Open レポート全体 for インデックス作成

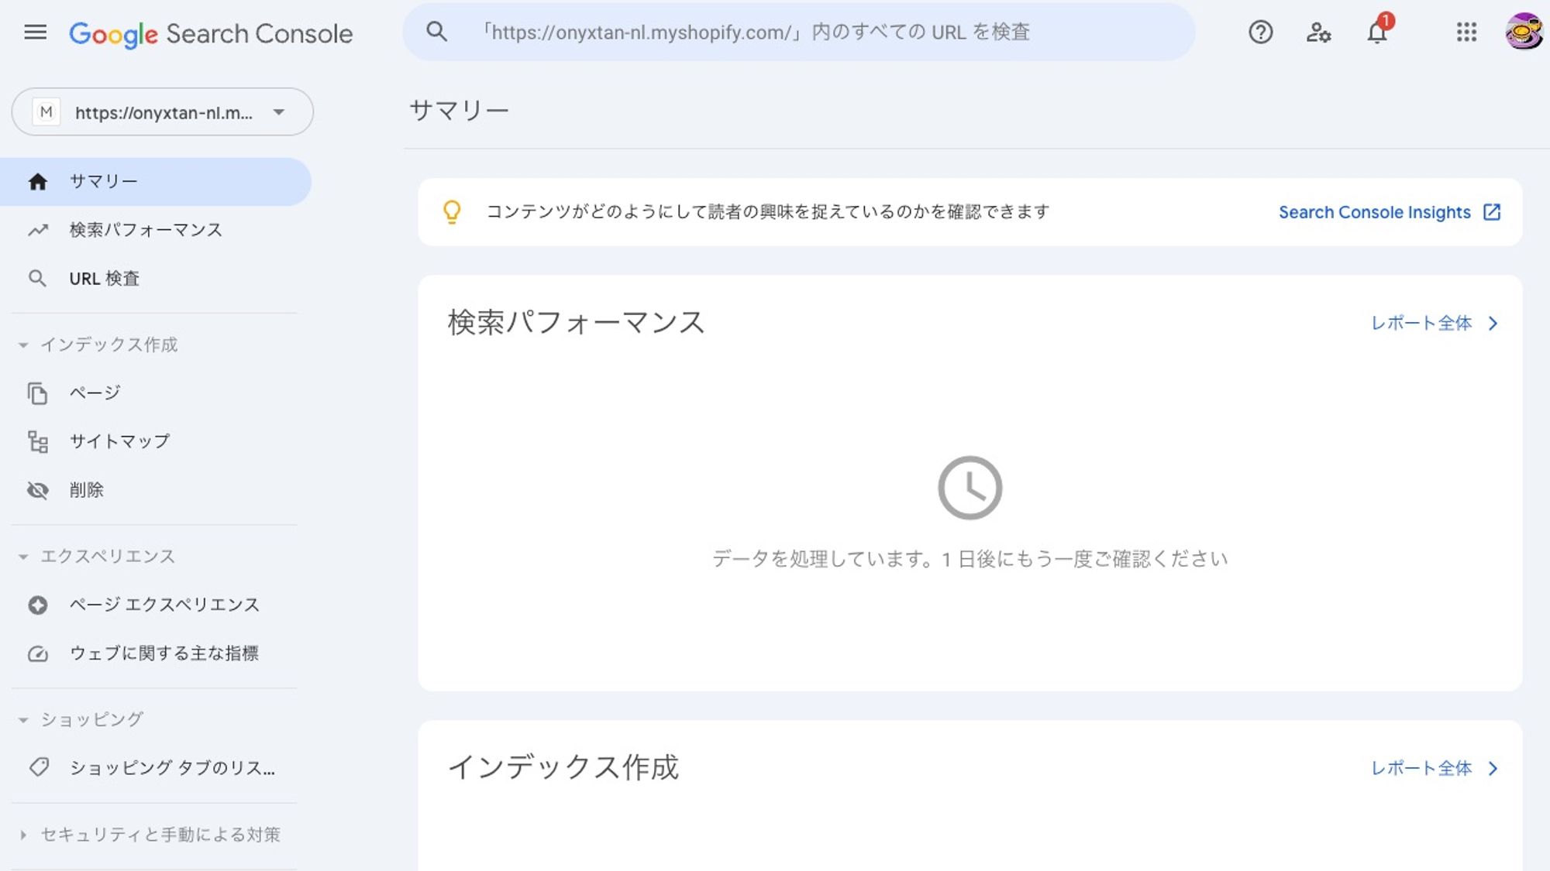[1421, 768]
